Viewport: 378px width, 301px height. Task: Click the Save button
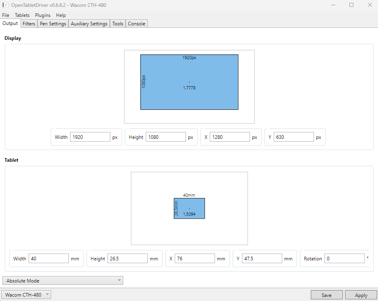(326, 295)
